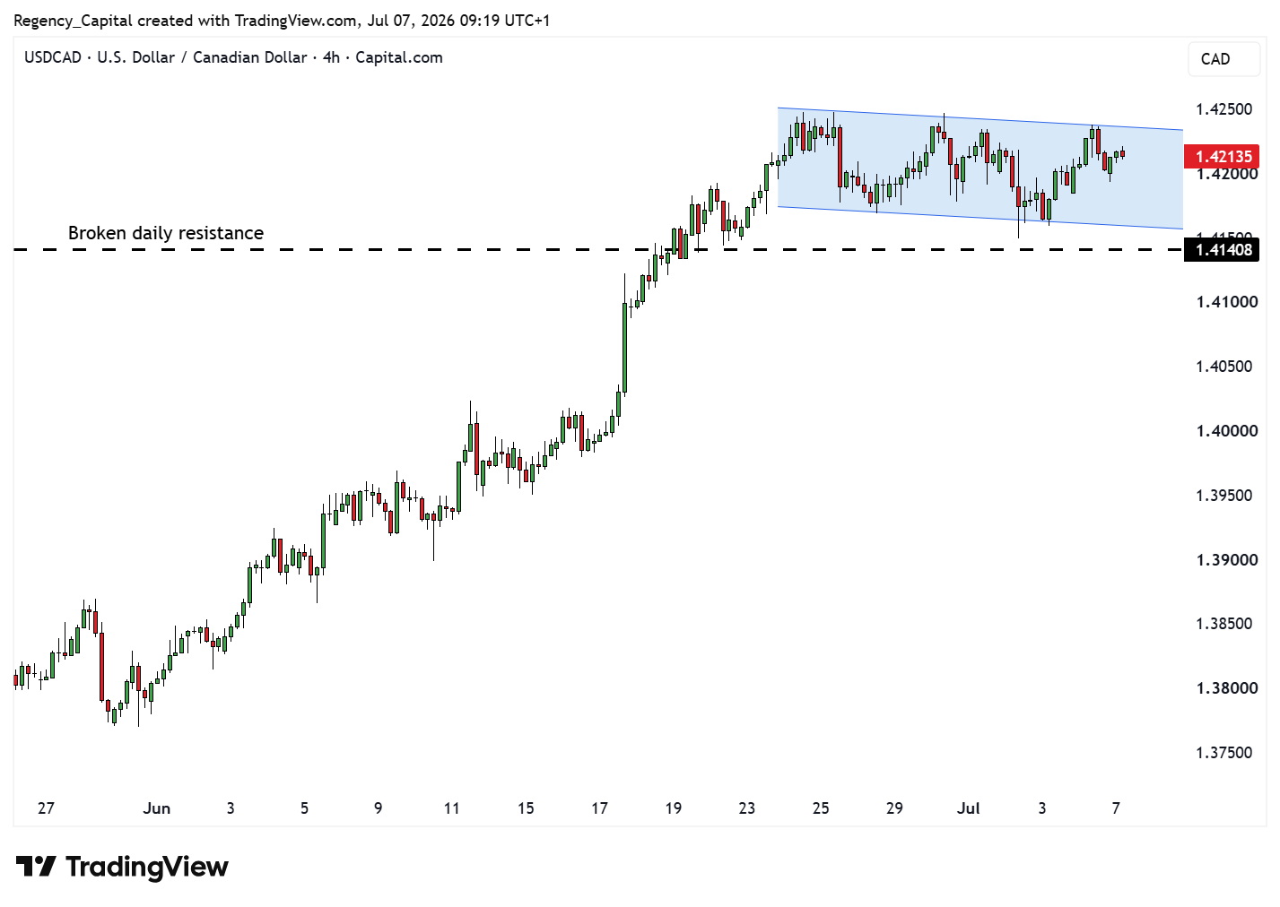1280x907 pixels.
Task: Select the blue channel rectangle drawing
Action: (980, 168)
